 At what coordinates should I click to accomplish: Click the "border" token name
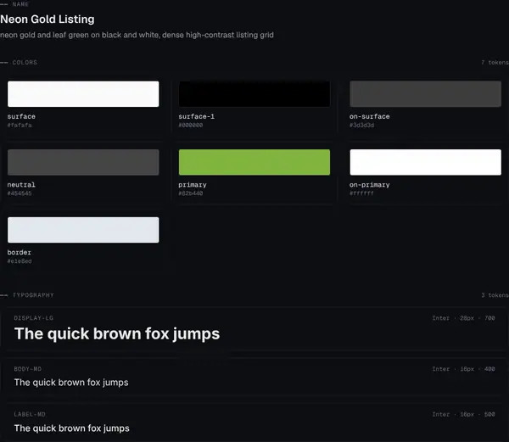coord(20,252)
